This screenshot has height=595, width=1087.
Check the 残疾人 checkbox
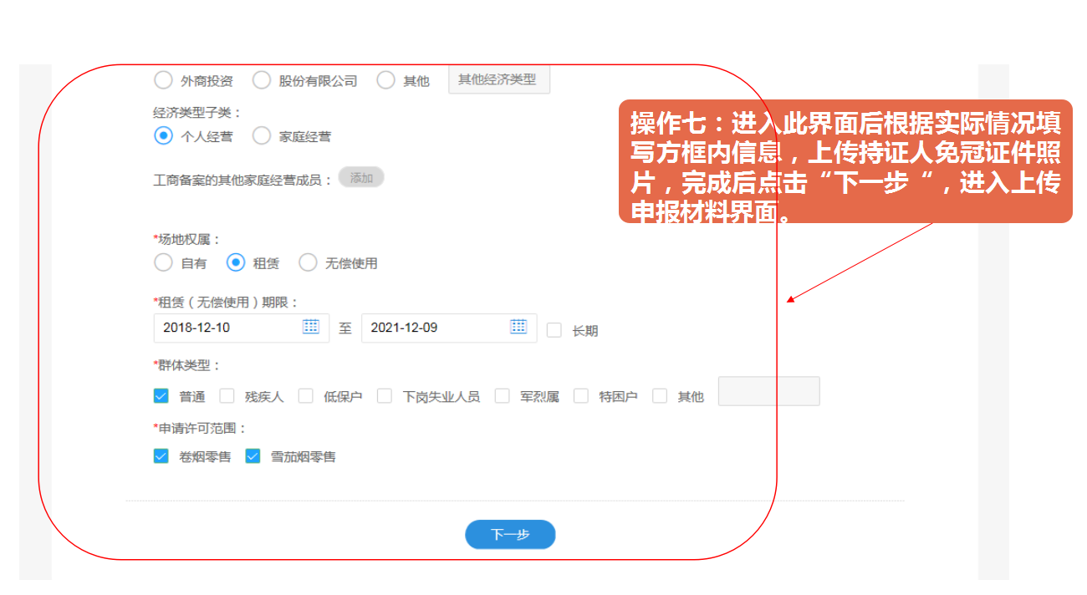227,395
